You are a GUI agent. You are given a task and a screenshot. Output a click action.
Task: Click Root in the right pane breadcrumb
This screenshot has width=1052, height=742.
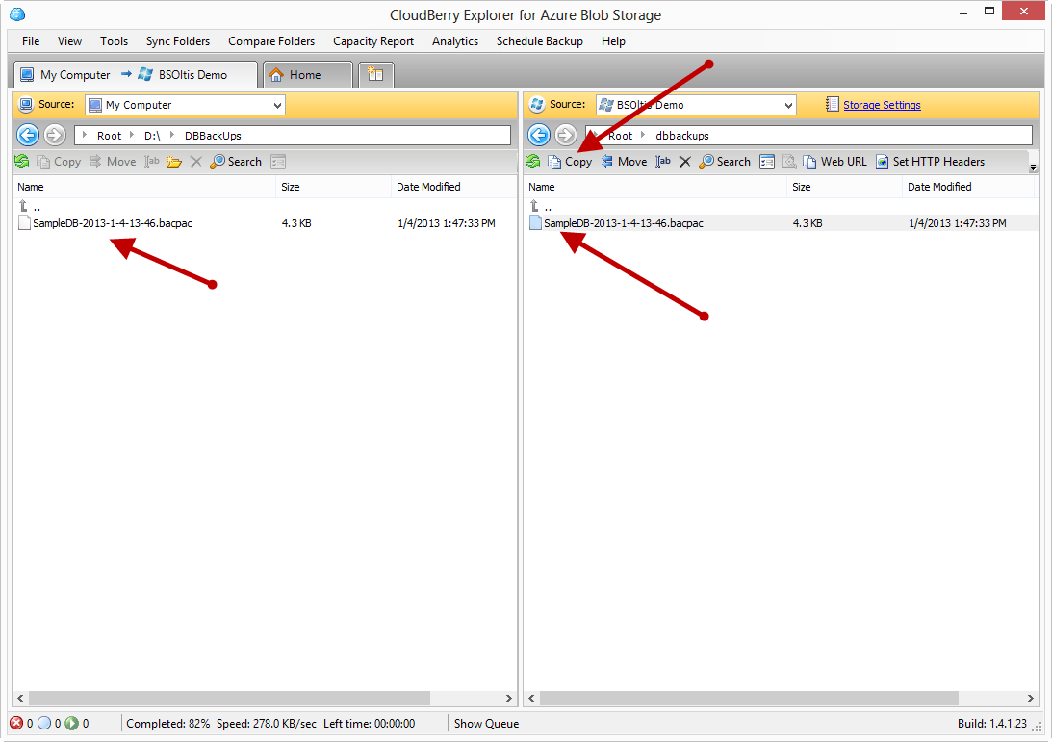pos(621,136)
